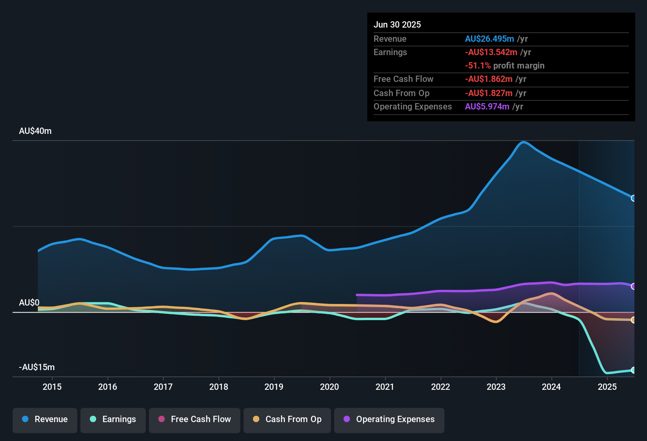647x441 pixels.
Task: Click the Jun 30 2025 tooltip header
Action: [x=397, y=24]
